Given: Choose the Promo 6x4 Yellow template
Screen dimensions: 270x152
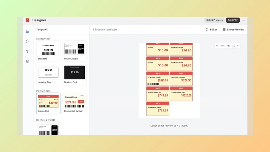Looking at the screenshot, I should [74, 103].
